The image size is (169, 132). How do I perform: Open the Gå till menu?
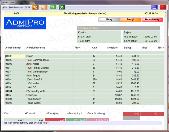coord(27,7)
